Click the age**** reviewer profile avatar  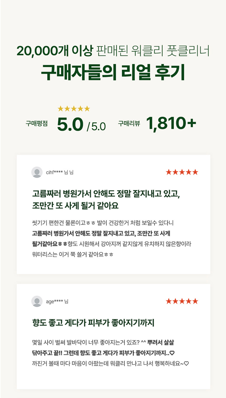pos(37,301)
